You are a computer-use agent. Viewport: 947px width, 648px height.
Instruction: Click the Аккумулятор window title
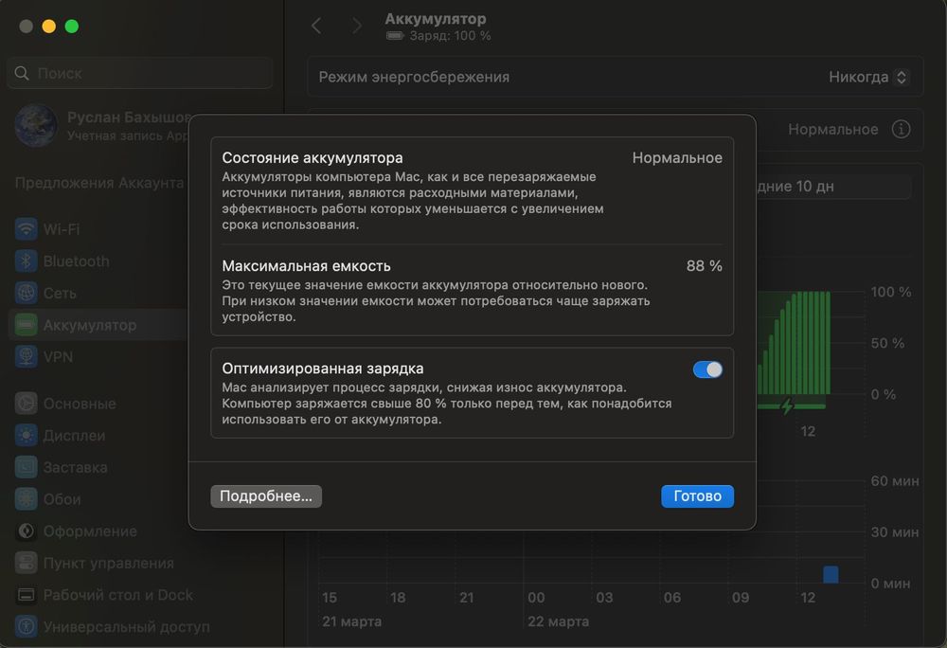click(x=435, y=19)
